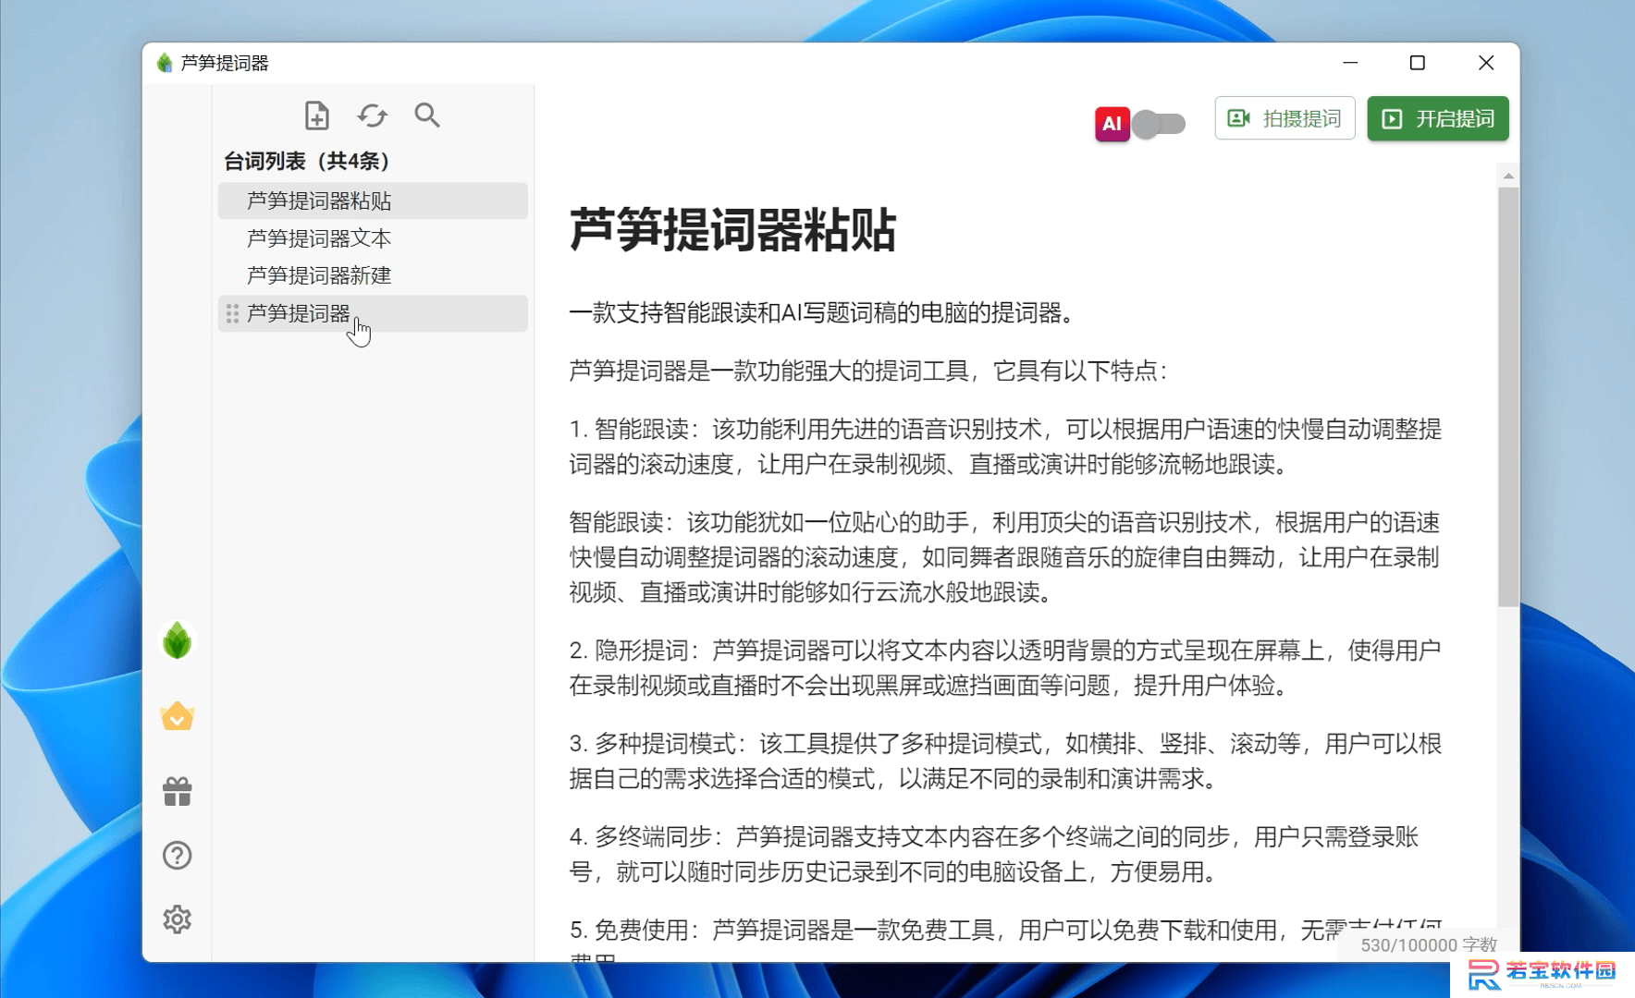
Task: Click the new script document icon
Action: pyautogui.click(x=316, y=116)
